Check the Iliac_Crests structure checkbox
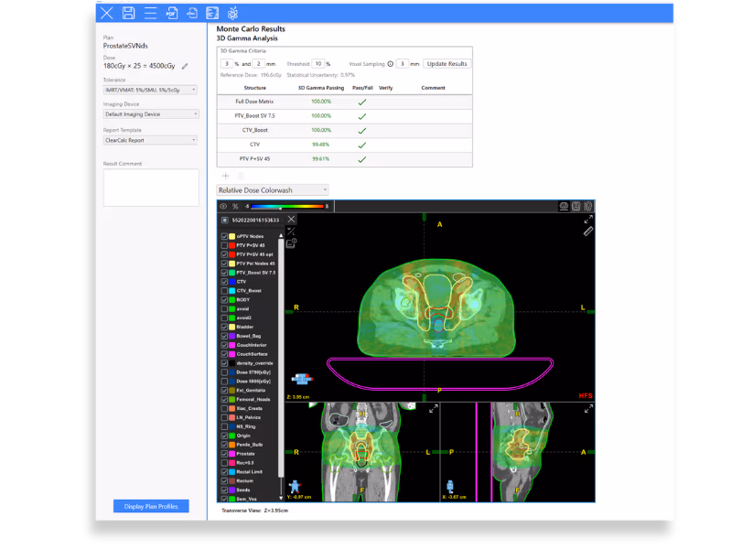The width and height of the screenshot is (732, 549). click(224, 408)
